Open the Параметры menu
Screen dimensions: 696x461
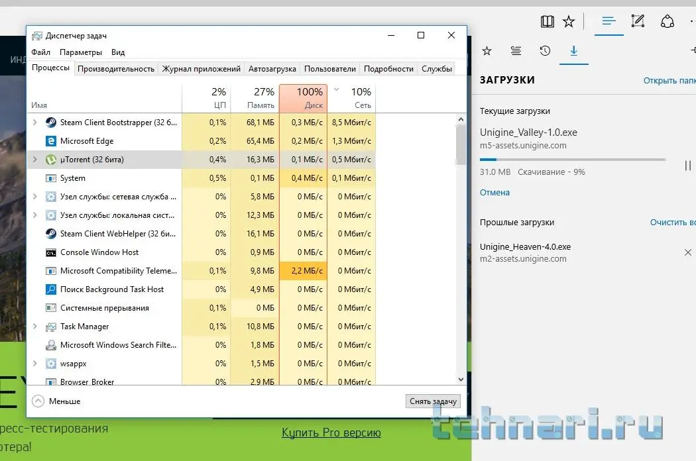(80, 52)
